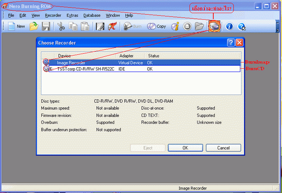282x193 pixels.
Task: Open Choose Recorder with the drive icon
Action: (214, 26)
